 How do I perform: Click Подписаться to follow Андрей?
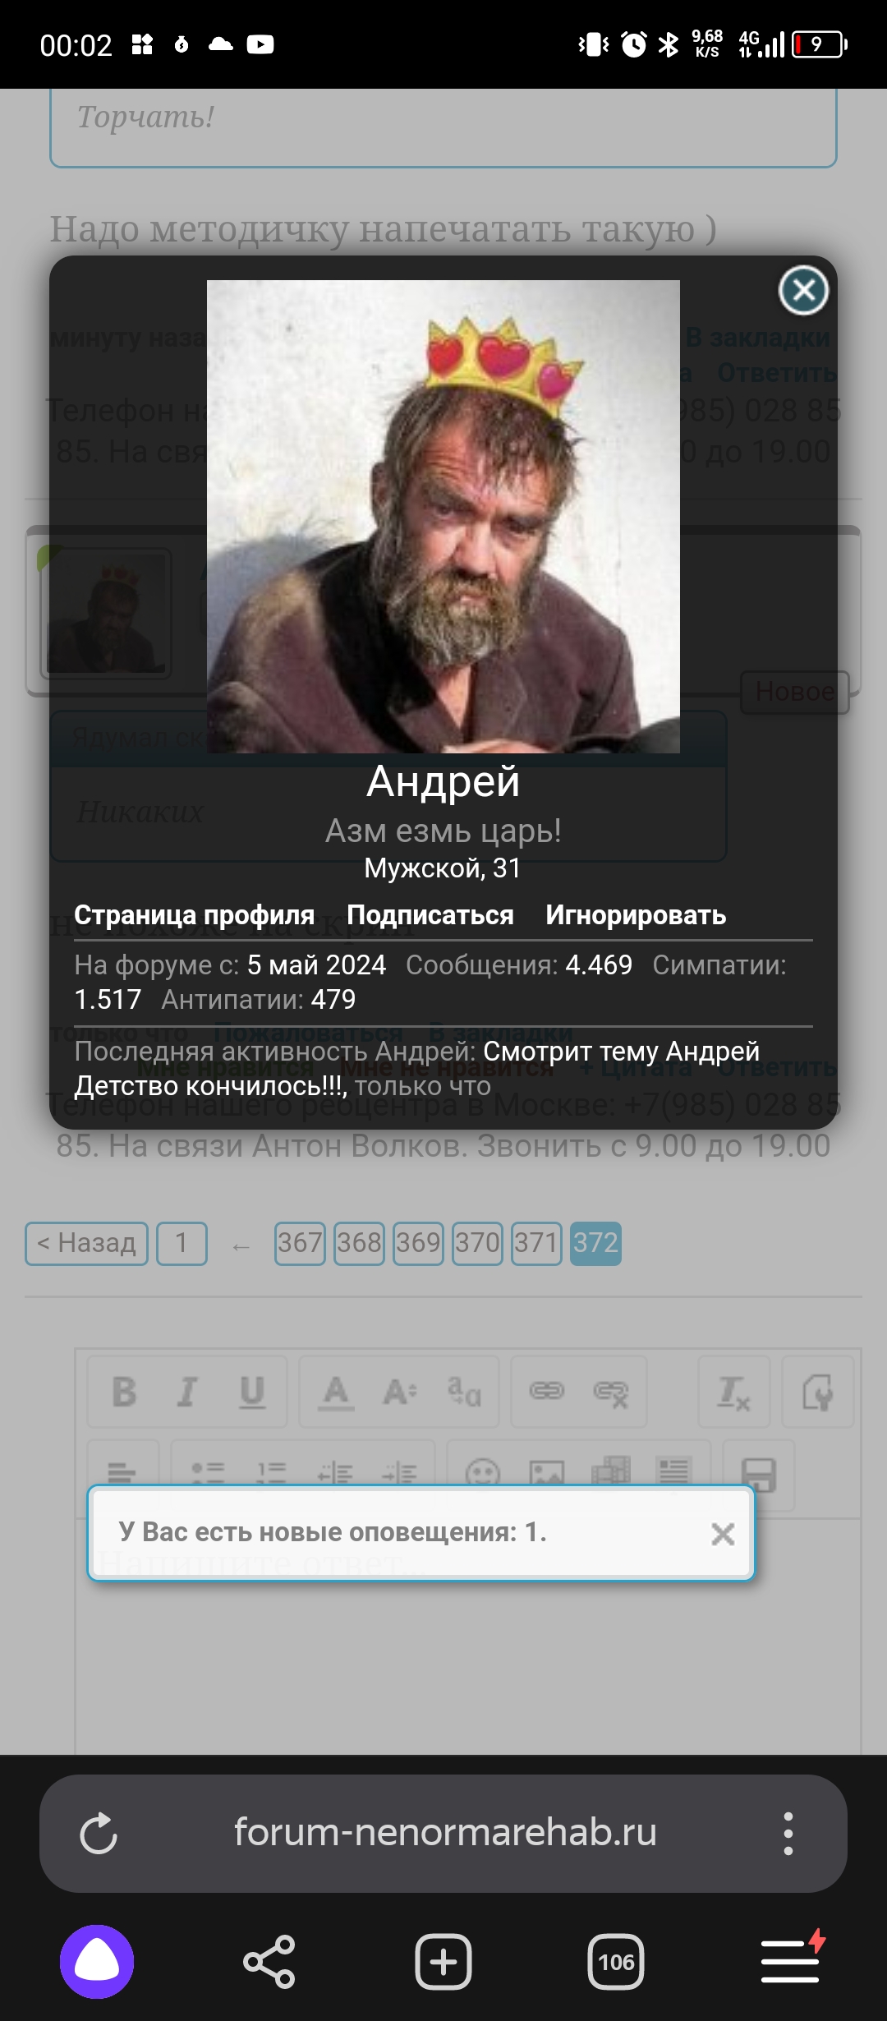click(430, 915)
